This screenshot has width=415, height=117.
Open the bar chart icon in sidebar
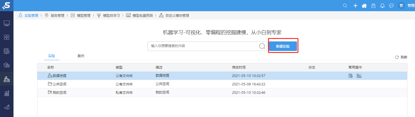[x=7, y=93]
